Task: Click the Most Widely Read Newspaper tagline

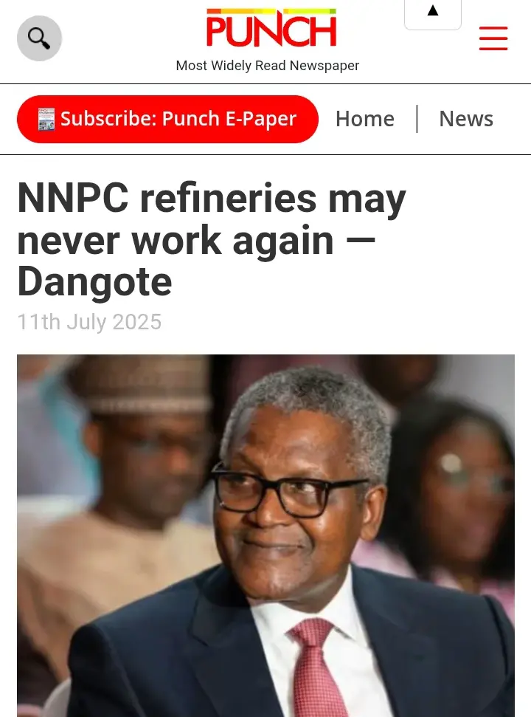Action: (268, 66)
